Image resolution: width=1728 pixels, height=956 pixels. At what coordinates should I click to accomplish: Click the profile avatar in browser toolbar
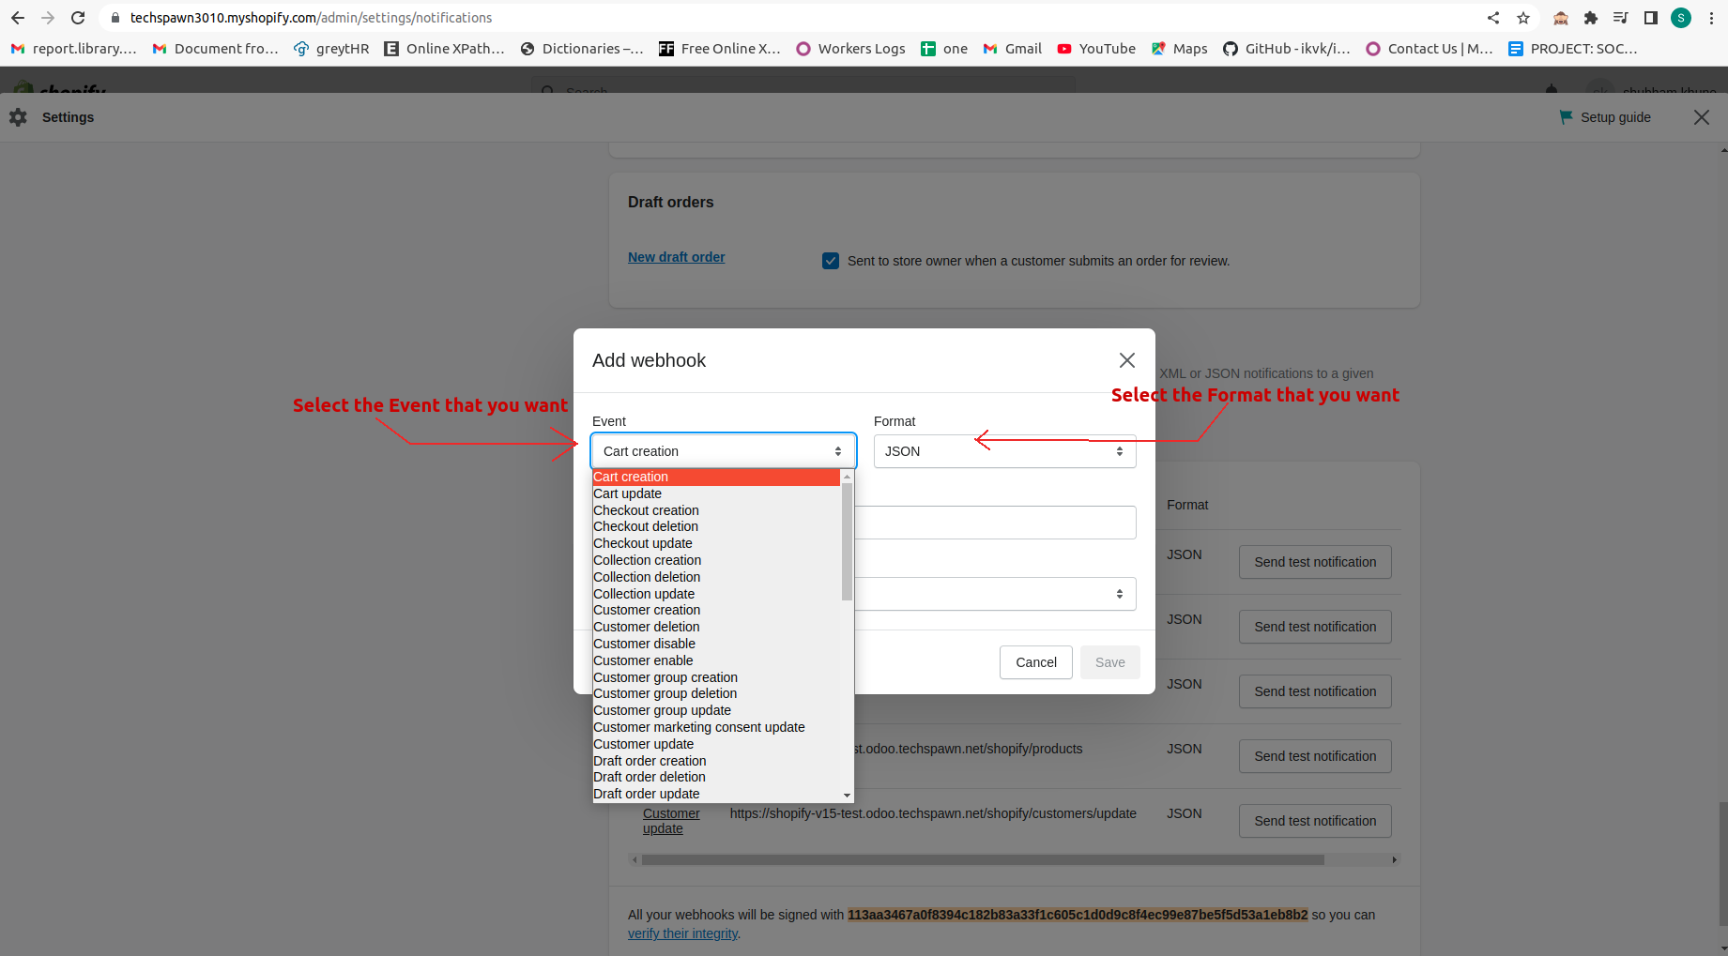point(1680,17)
